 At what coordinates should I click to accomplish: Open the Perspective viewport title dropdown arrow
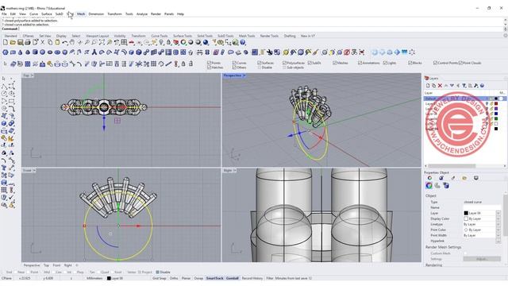pyautogui.click(x=244, y=75)
